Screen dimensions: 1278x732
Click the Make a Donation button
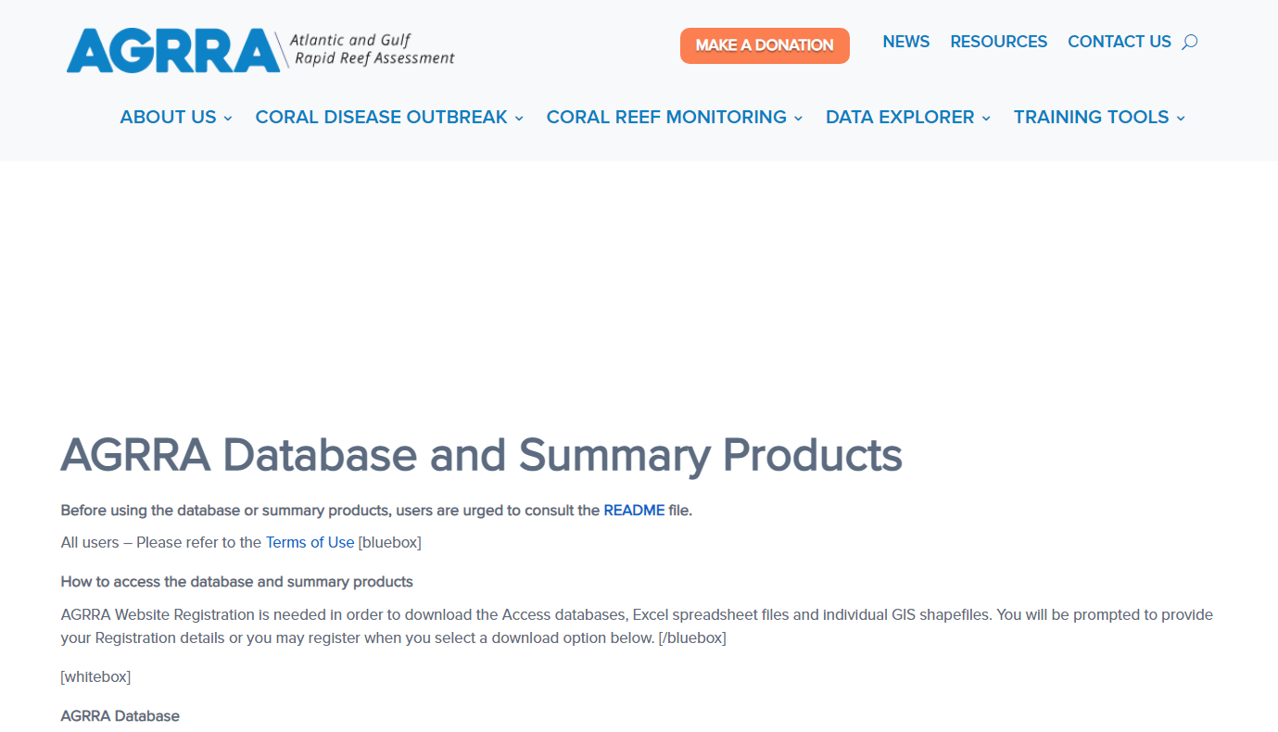pyautogui.click(x=765, y=45)
